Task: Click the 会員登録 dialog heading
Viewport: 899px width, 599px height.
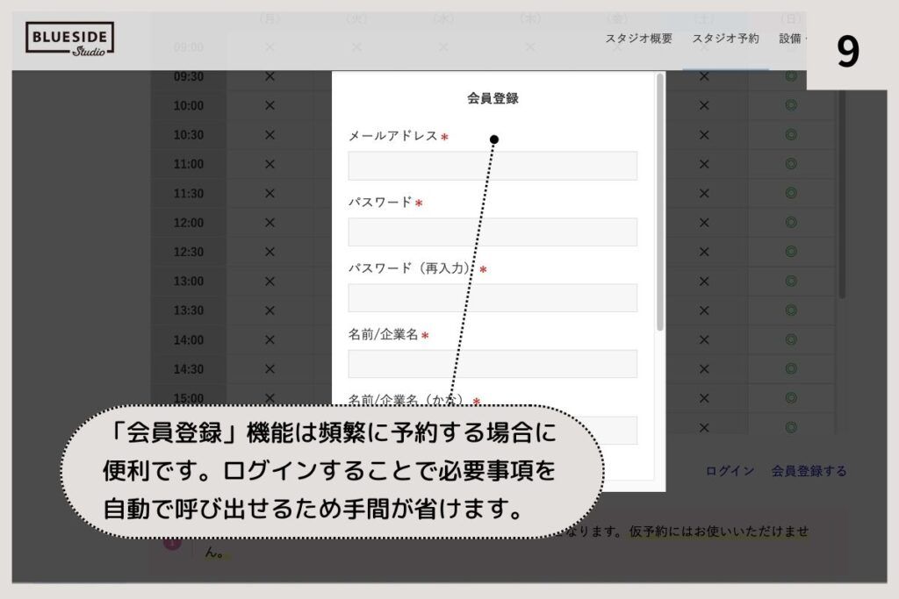Action: (493, 98)
